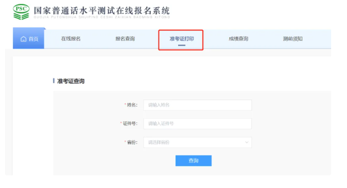This screenshot has height=188, width=347.
Task: Click the chevron arrow in 省份 selector
Action: 247,142
